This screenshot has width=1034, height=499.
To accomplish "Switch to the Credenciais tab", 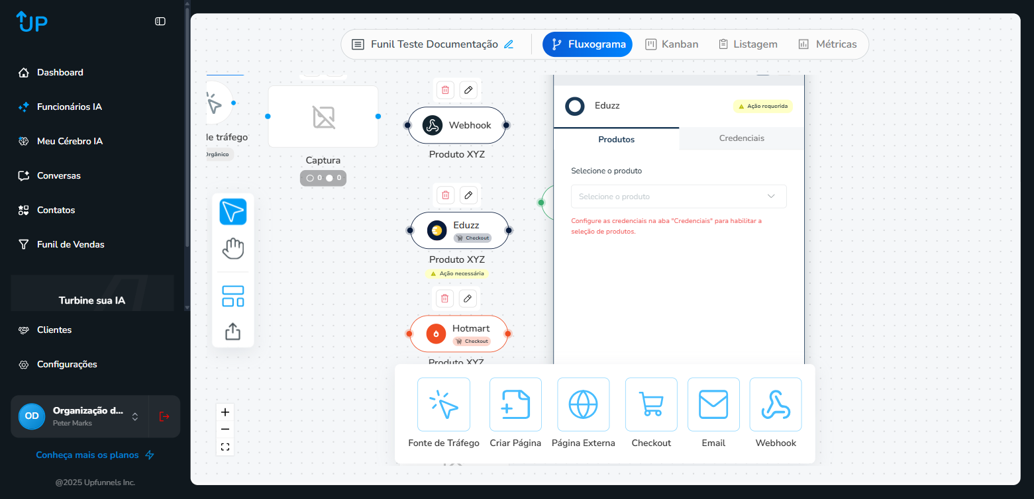I will pos(741,138).
